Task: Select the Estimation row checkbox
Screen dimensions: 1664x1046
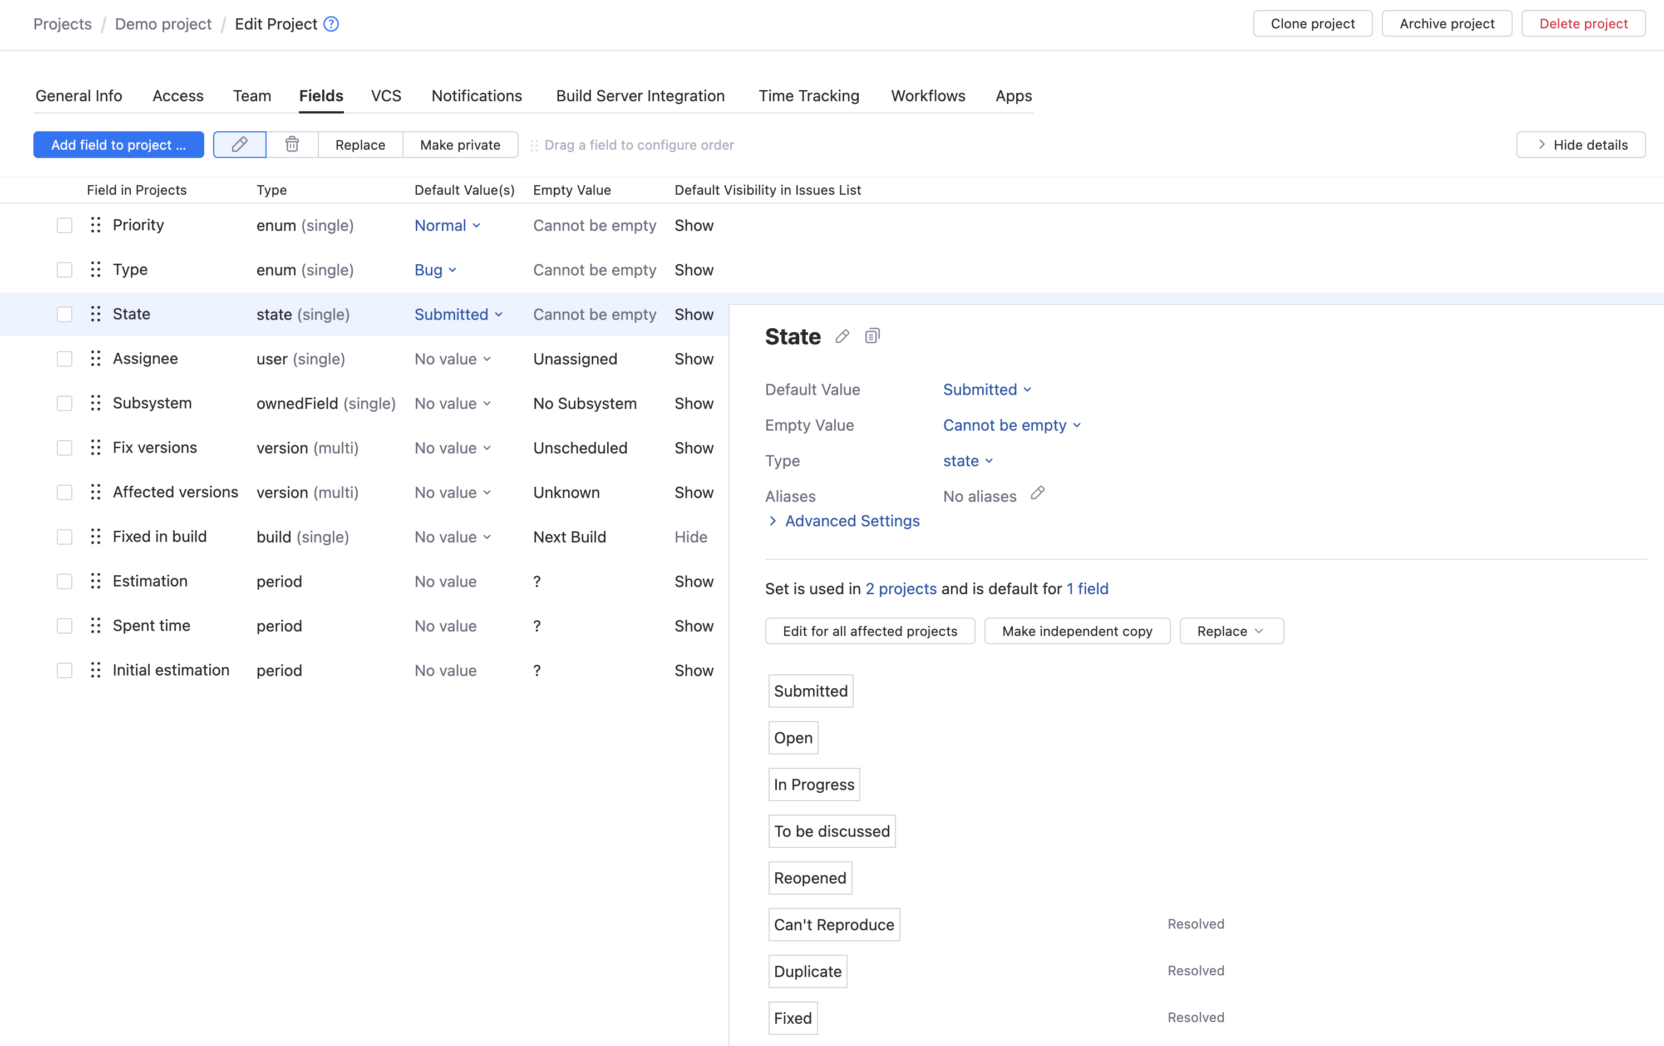Action: 64,582
